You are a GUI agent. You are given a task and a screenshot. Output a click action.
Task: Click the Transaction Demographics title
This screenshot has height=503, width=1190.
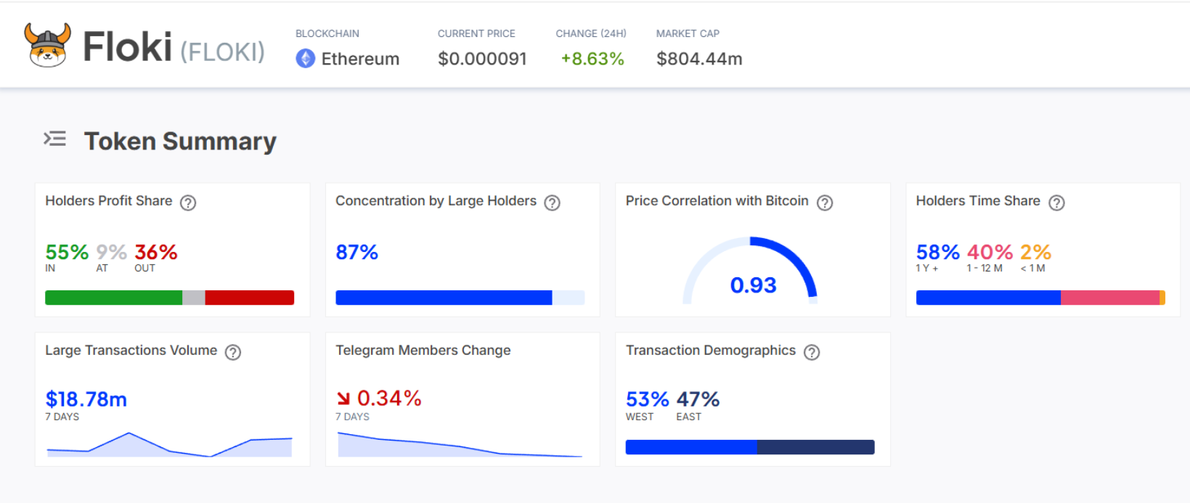pyautogui.click(x=711, y=351)
